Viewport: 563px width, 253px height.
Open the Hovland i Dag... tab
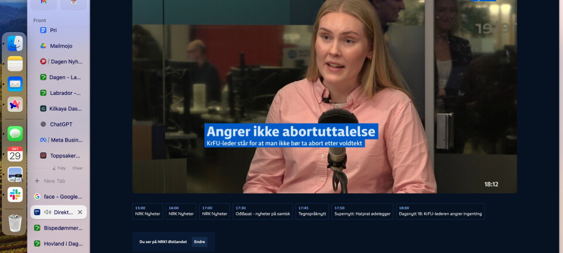[59, 244]
